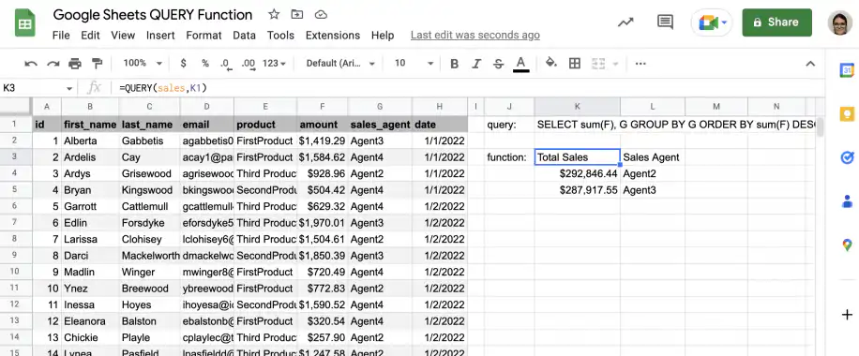Print the spreadsheet
This screenshot has width=859, height=356.
pyautogui.click(x=75, y=64)
